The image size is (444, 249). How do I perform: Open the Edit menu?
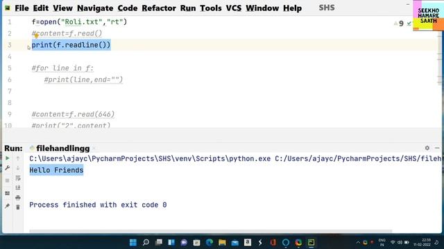pyautogui.click(x=41, y=8)
